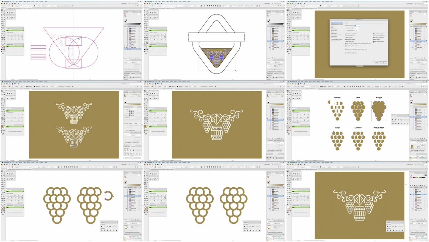
Task: Click Minus Back in floating Pathfinder, ring-fragment grapes screenshot
Action: point(116,230)
